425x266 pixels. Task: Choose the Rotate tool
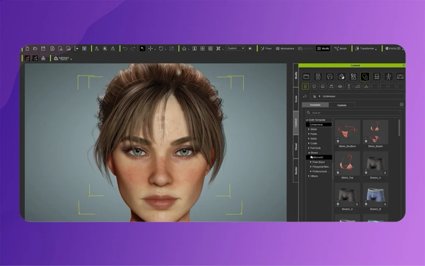coord(161,49)
